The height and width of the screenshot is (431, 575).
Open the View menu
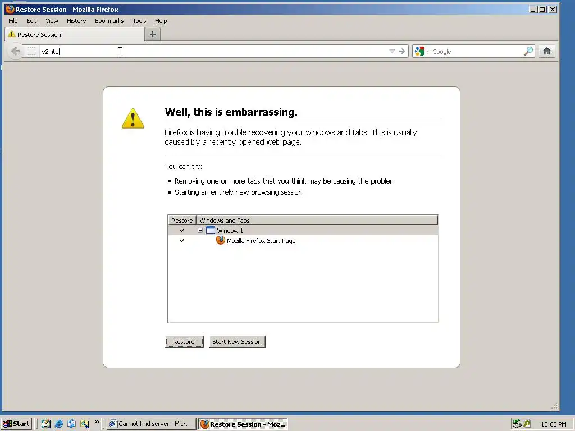click(52, 21)
